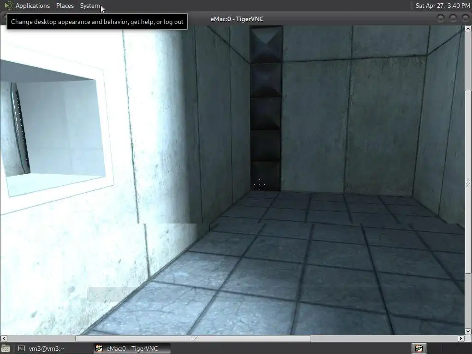Click the vertical scrollbar down arrow
The image size is (472, 354).
click(x=468, y=331)
